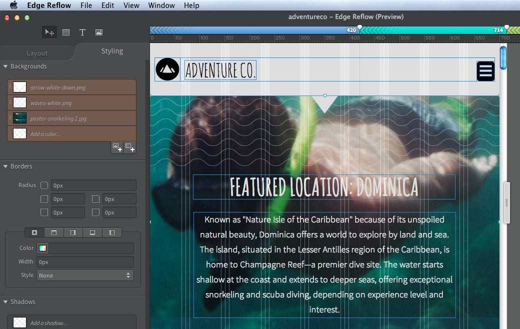520x329 pixels.
Task: Select the Featured Location: Dominica heading
Action: 324,187
